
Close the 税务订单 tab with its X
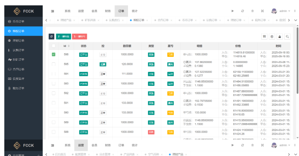click(269, 20)
